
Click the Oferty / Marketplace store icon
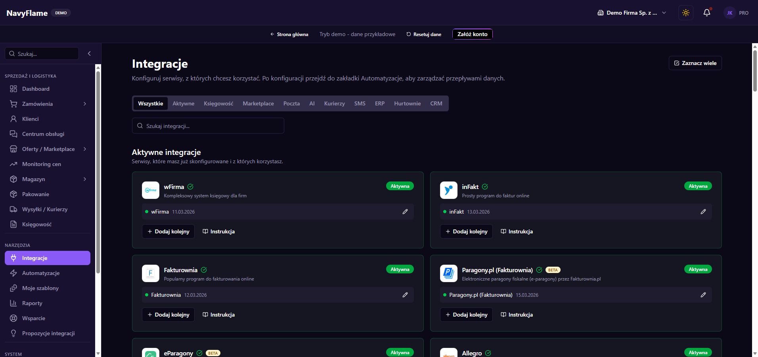coord(13,149)
